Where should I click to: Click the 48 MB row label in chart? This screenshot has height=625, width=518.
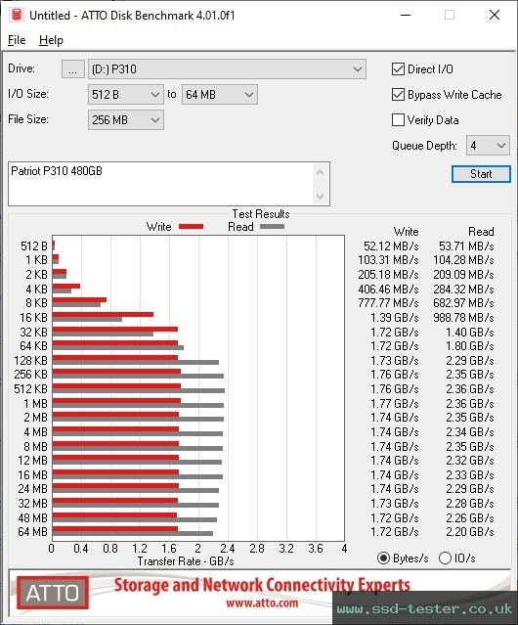[x=32, y=517]
